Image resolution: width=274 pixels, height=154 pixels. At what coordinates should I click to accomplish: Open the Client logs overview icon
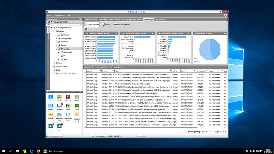pyautogui.click(x=51, y=106)
